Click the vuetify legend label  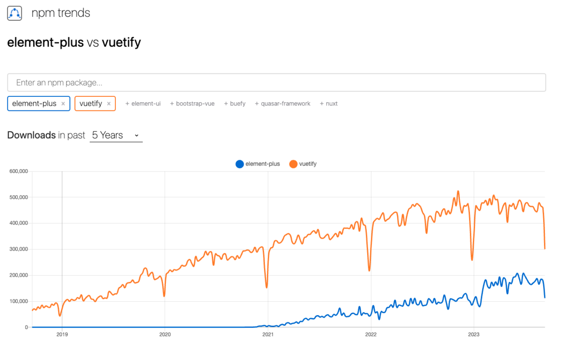point(308,164)
